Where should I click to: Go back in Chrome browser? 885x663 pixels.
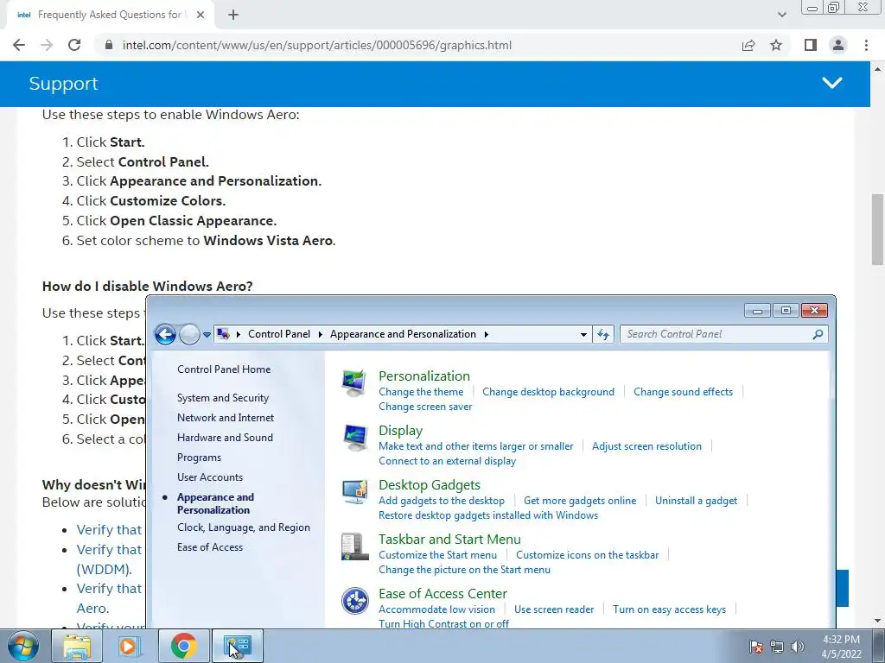(x=19, y=45)
